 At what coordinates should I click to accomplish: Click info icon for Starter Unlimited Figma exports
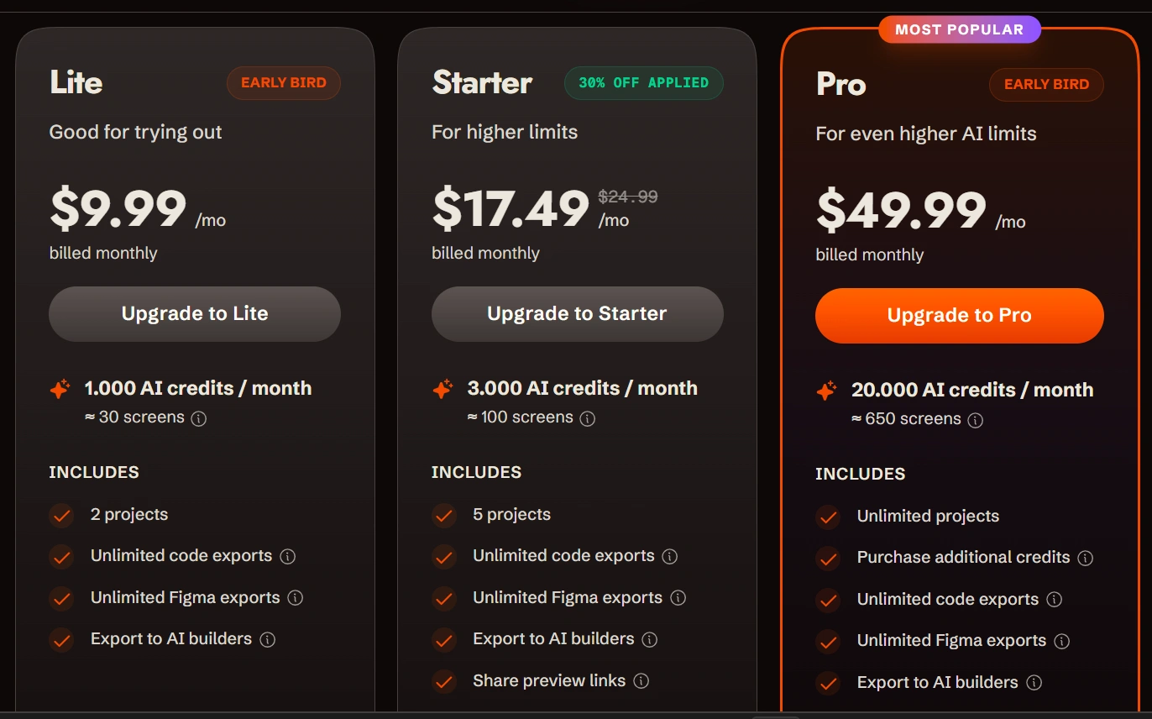coord(678,598)
